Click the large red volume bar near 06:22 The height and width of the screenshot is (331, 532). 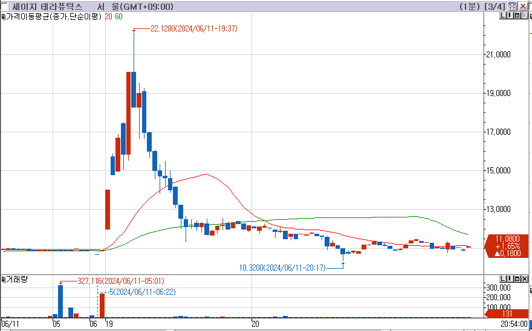(102, 306)
